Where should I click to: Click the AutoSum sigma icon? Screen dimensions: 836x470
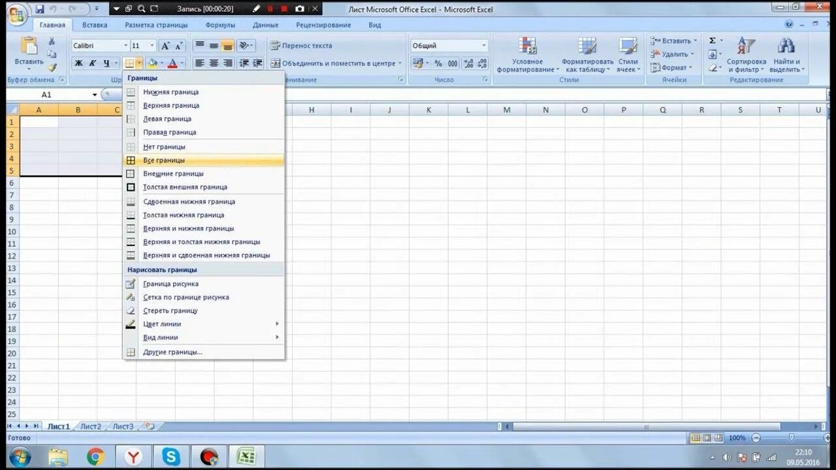tap(713, 40)
